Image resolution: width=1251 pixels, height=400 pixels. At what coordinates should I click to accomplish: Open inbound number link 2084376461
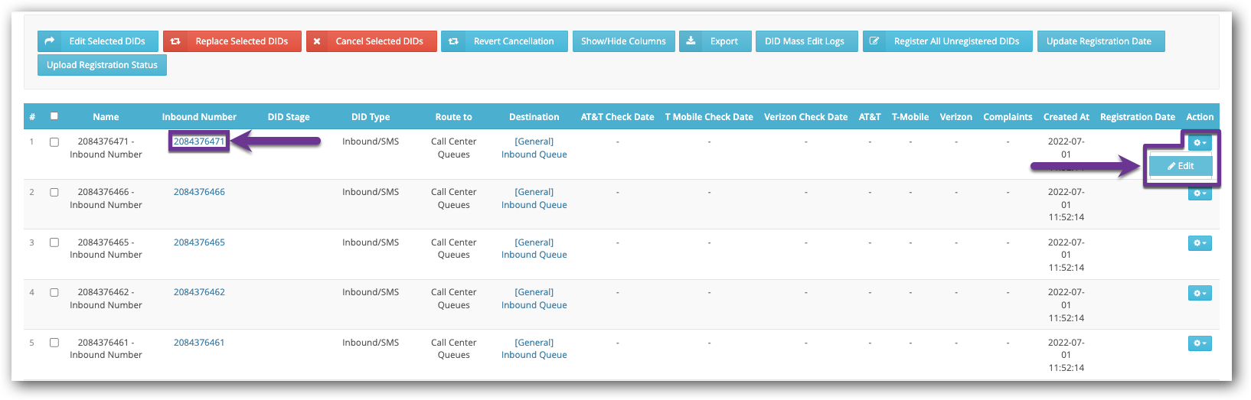click(199, 343)
